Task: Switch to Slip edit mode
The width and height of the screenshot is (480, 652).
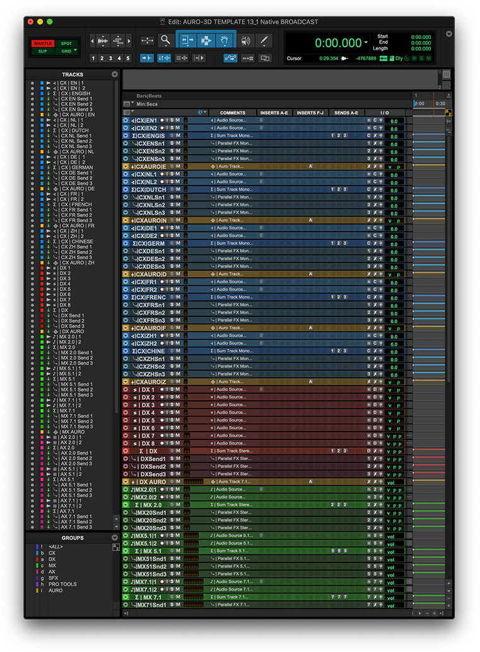Action: pos(42,51)
